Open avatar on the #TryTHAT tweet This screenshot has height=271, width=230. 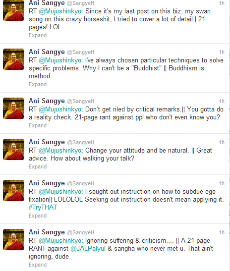[x=14, y=191]
